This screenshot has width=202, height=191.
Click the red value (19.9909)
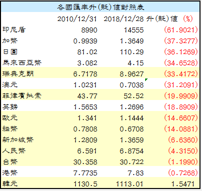pos(181,96)
